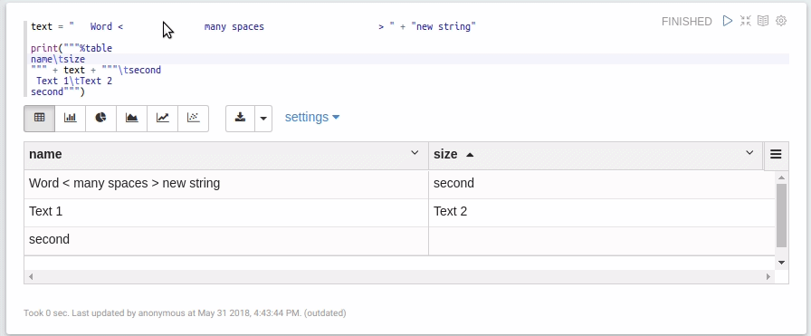Run the paragraph with play icon
Viewport: 811px width, 336px height.
(x=728, y=21)
